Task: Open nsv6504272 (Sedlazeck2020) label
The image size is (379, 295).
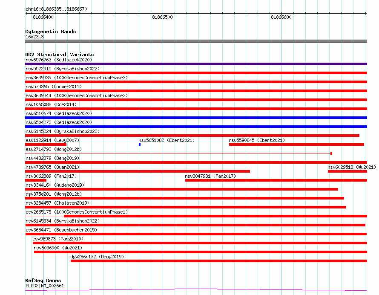Action: 59,122
